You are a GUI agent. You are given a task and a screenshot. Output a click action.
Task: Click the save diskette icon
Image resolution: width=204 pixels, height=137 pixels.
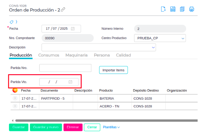tap(173, 9)
